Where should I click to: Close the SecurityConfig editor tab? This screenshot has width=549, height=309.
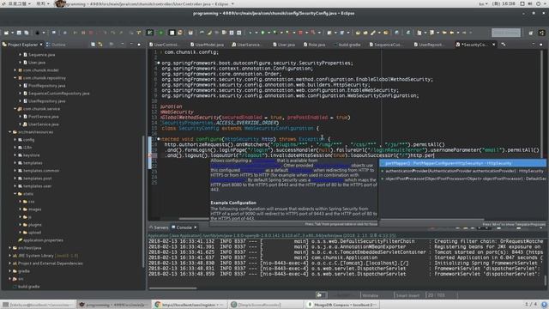[x=494, y=45]
